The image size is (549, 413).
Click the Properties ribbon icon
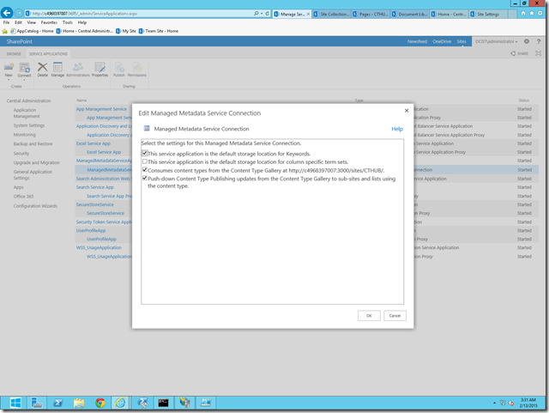point(100,70)
